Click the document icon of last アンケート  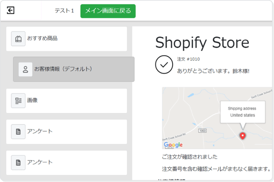(18, 163)
